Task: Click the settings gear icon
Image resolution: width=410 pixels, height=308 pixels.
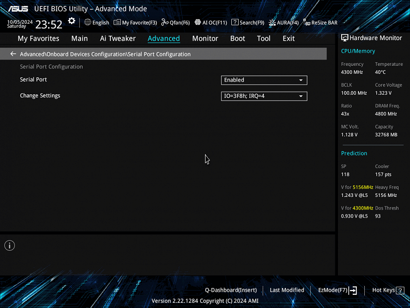Action: point(71,21)
